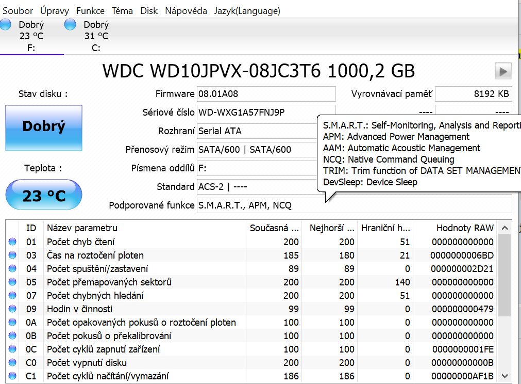521x384 pixels.
Task: Click the Sériové číslo field
Action: click(266, 113)
